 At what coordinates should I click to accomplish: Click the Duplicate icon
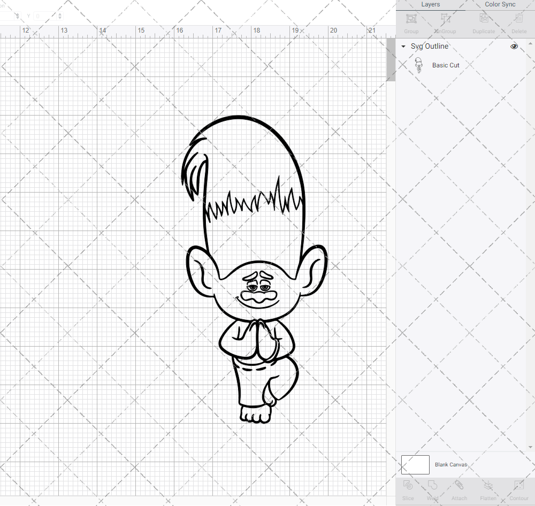coord(484,22)
